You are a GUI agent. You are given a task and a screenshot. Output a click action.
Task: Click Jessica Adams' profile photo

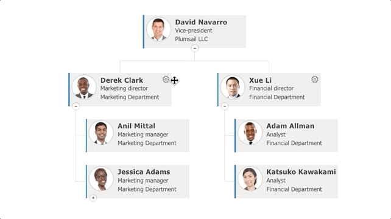pyautogui.click(x=101, y=179)
